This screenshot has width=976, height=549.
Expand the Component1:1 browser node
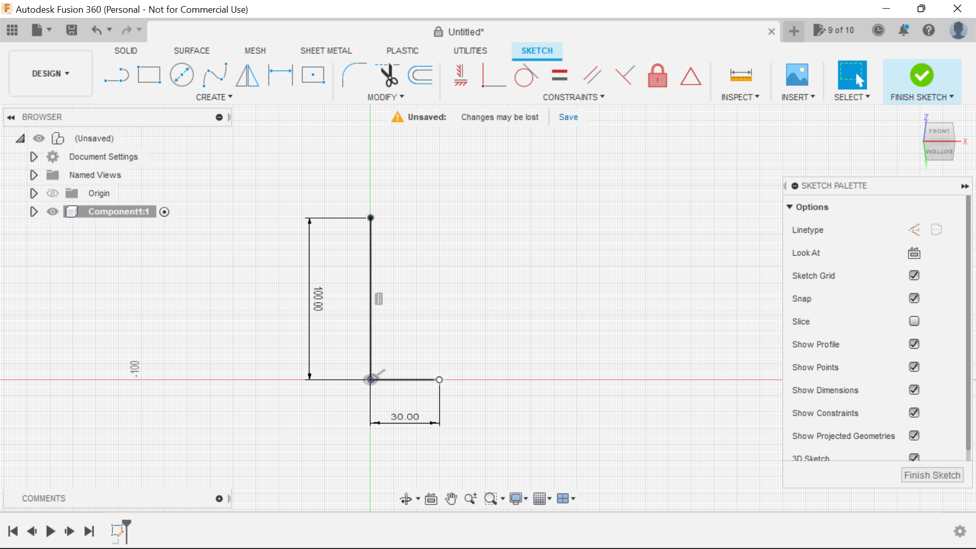coord(34,211)
